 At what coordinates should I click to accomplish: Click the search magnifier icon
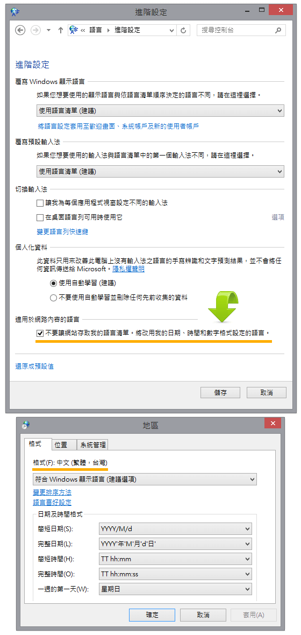(277, 30)
